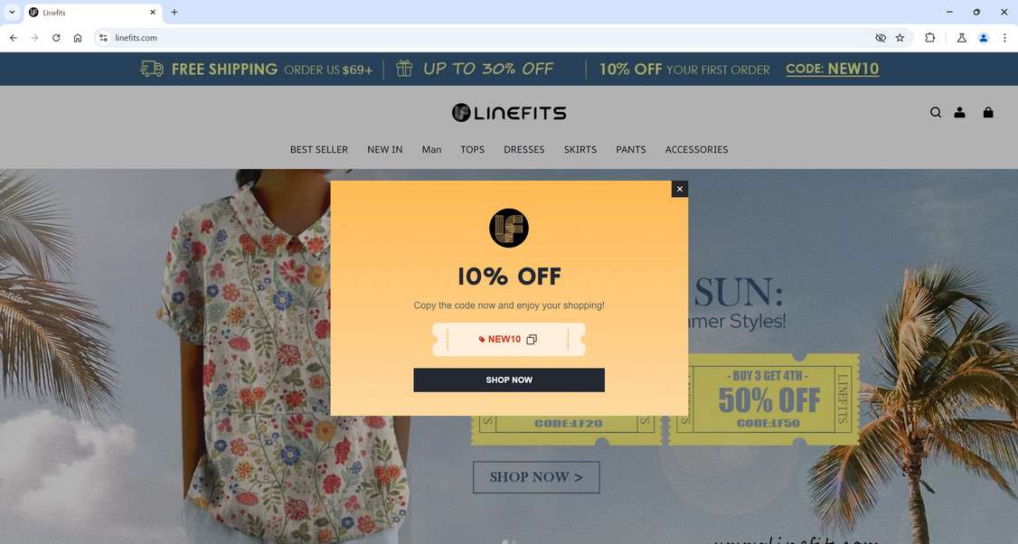Click the CODE: NEW10 banner link

click(833, 69)
